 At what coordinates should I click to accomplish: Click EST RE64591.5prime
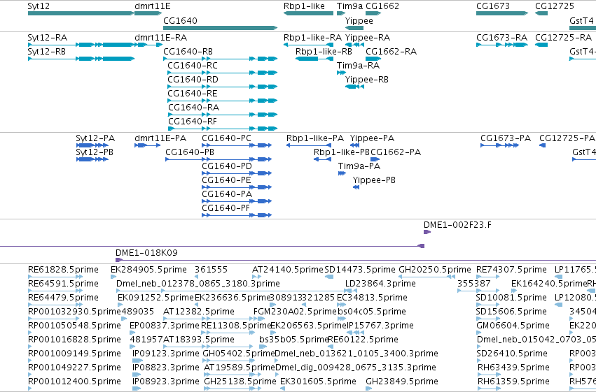[x=55, y=291]
